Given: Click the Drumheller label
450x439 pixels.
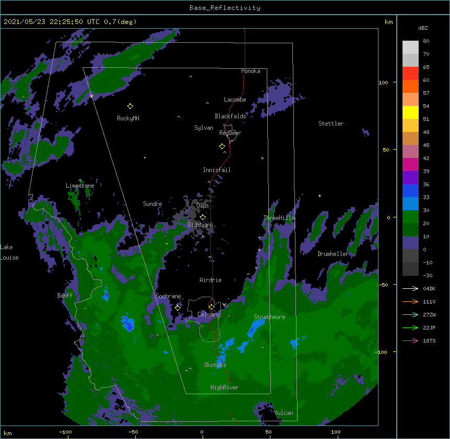Looking at the screenshot, I should [x=333, y=254].
